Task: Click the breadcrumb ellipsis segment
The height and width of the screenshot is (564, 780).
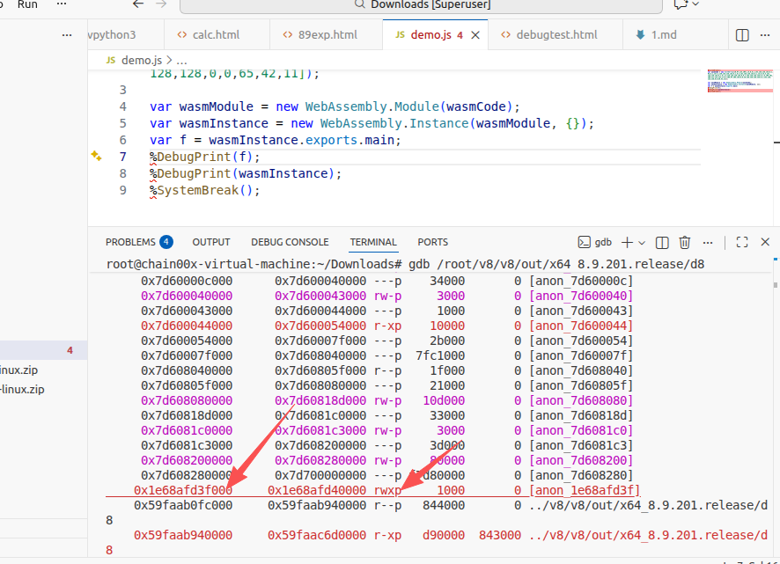Action: [181, 61]
